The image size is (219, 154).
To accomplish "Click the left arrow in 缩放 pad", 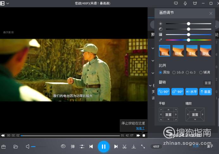I will (188, 114).
